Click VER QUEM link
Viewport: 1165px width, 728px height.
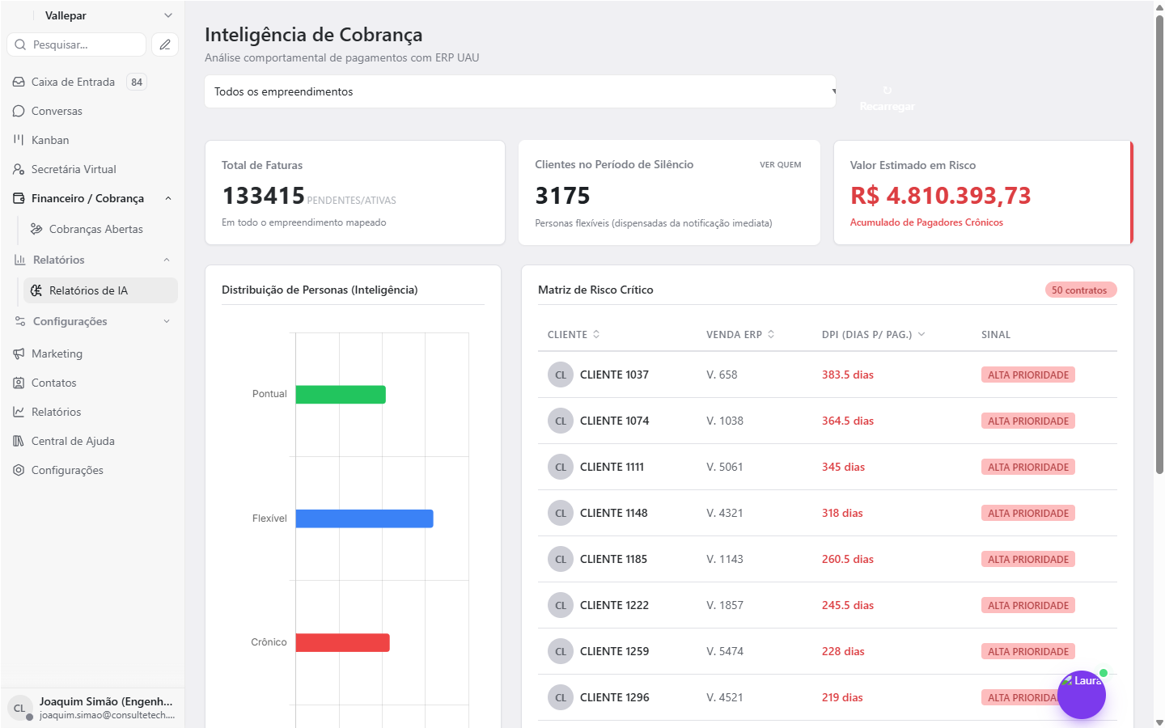point(781,164)
